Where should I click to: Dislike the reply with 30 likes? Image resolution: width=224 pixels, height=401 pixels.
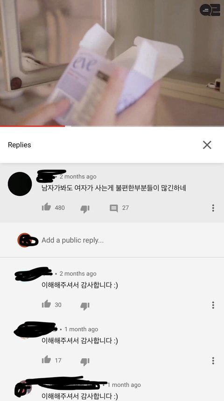pos(85,306)
